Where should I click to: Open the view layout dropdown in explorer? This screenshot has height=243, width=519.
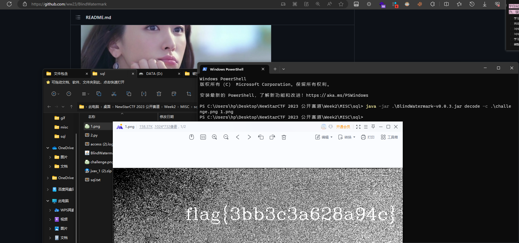click(x=85, y=94)
